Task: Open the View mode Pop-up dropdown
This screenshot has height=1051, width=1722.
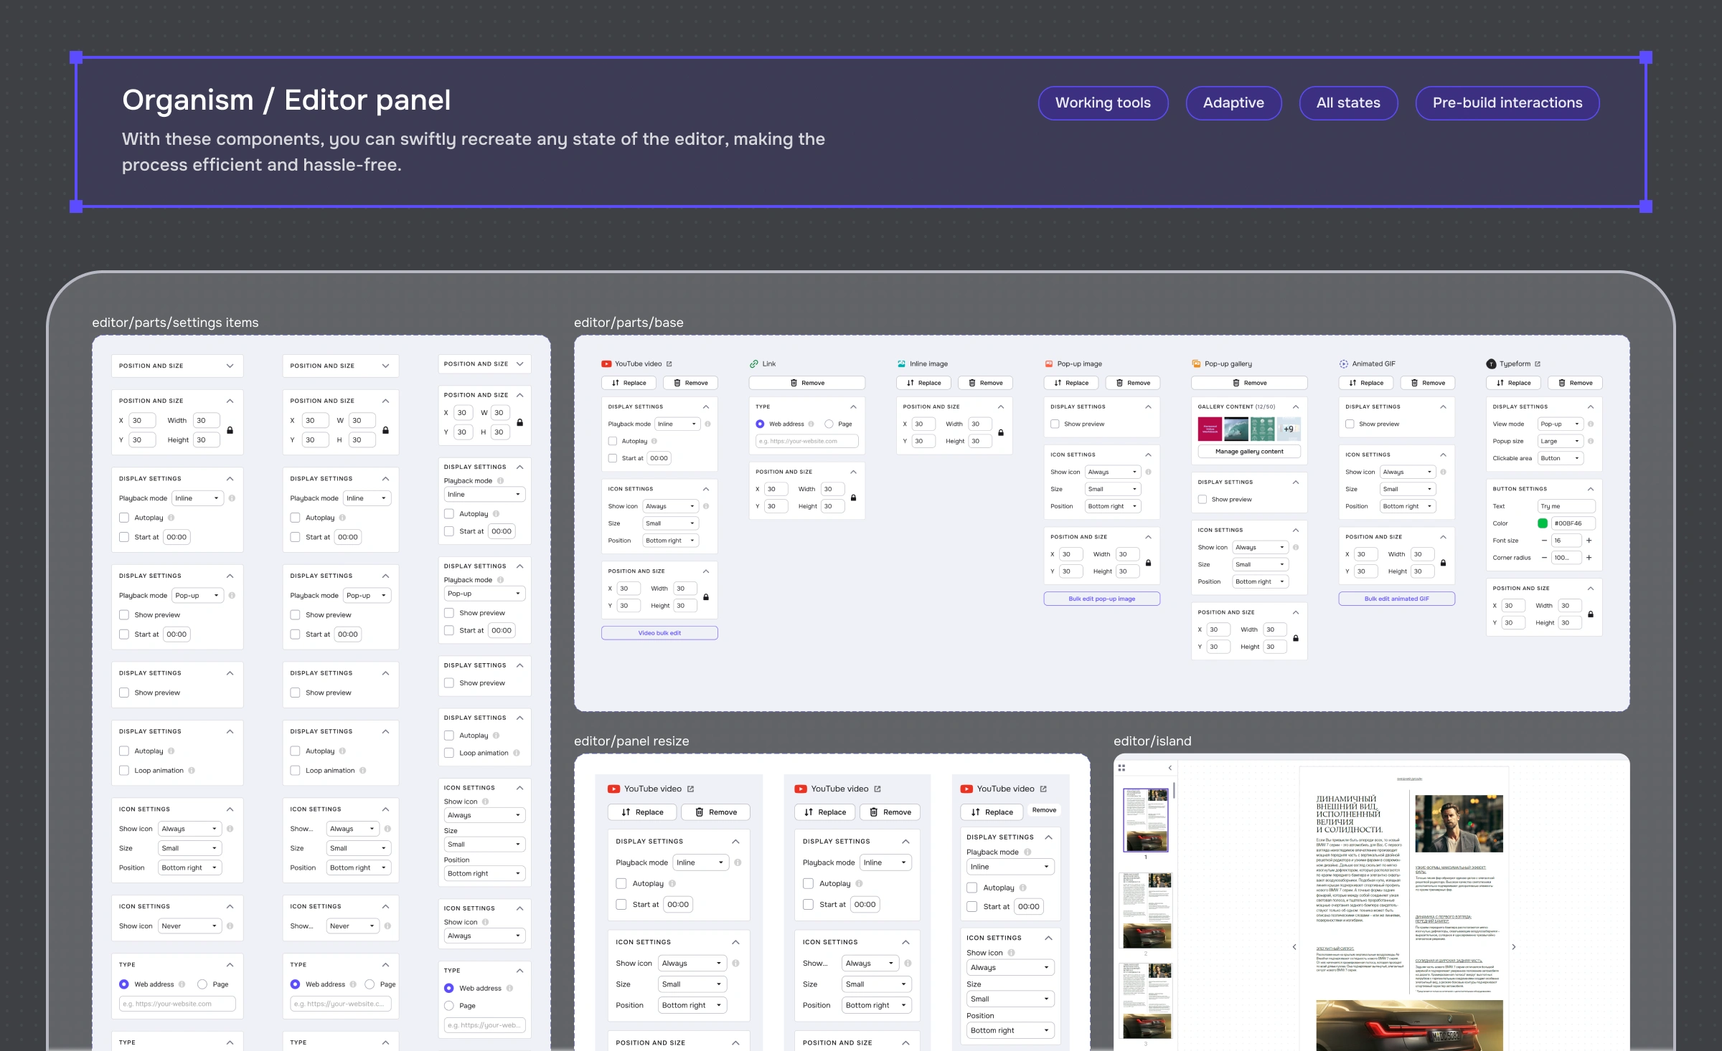Action: click(x=1560, y=424)
